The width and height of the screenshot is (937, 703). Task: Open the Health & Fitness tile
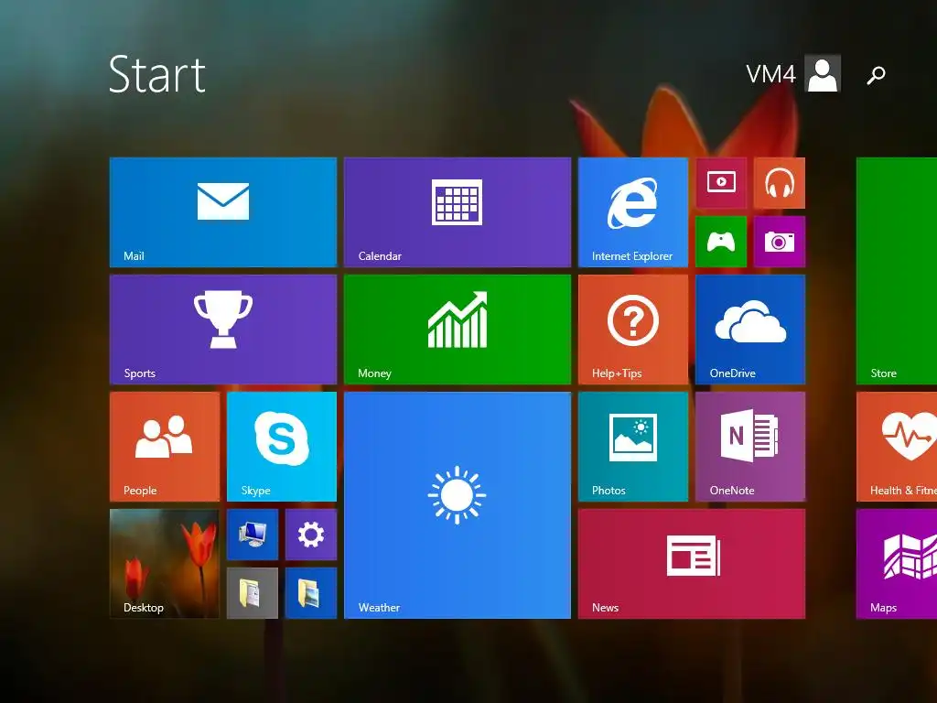pos(897,447)
